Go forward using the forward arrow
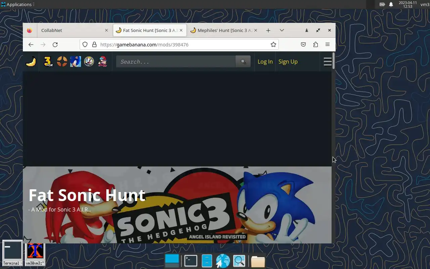This screenshot has width=430, height=269. coord(43,44)
